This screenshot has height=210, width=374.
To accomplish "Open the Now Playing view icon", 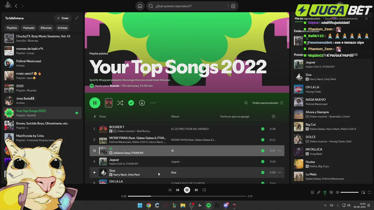I will click(x=312, y=192).
